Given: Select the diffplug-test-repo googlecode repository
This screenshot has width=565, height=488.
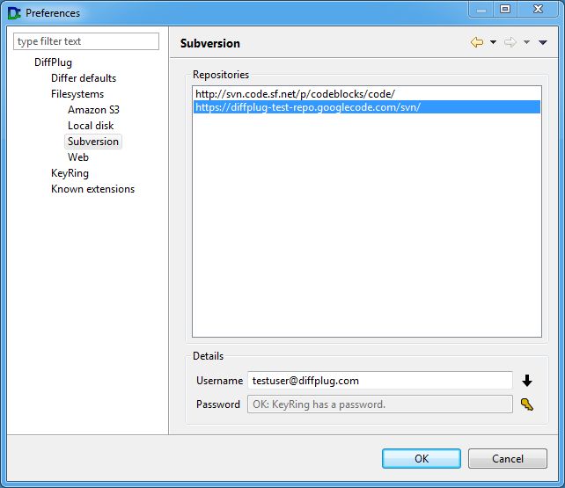Looking at the screenshot, I should [x=367, y=107].
